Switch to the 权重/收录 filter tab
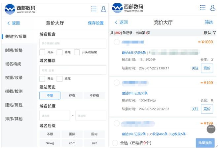Screen dimensions: 218x150 tap(14, 77)
